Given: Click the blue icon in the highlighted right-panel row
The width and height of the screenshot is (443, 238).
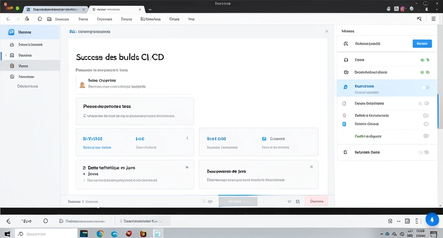Looking at the screenshot, I should [x=346, y=87].
